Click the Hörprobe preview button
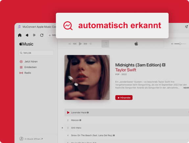The height and width of the screenshot is (143, 189). pyautogui.click(x=124, y=98)
